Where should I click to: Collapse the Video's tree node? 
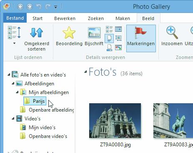[13, 119]
